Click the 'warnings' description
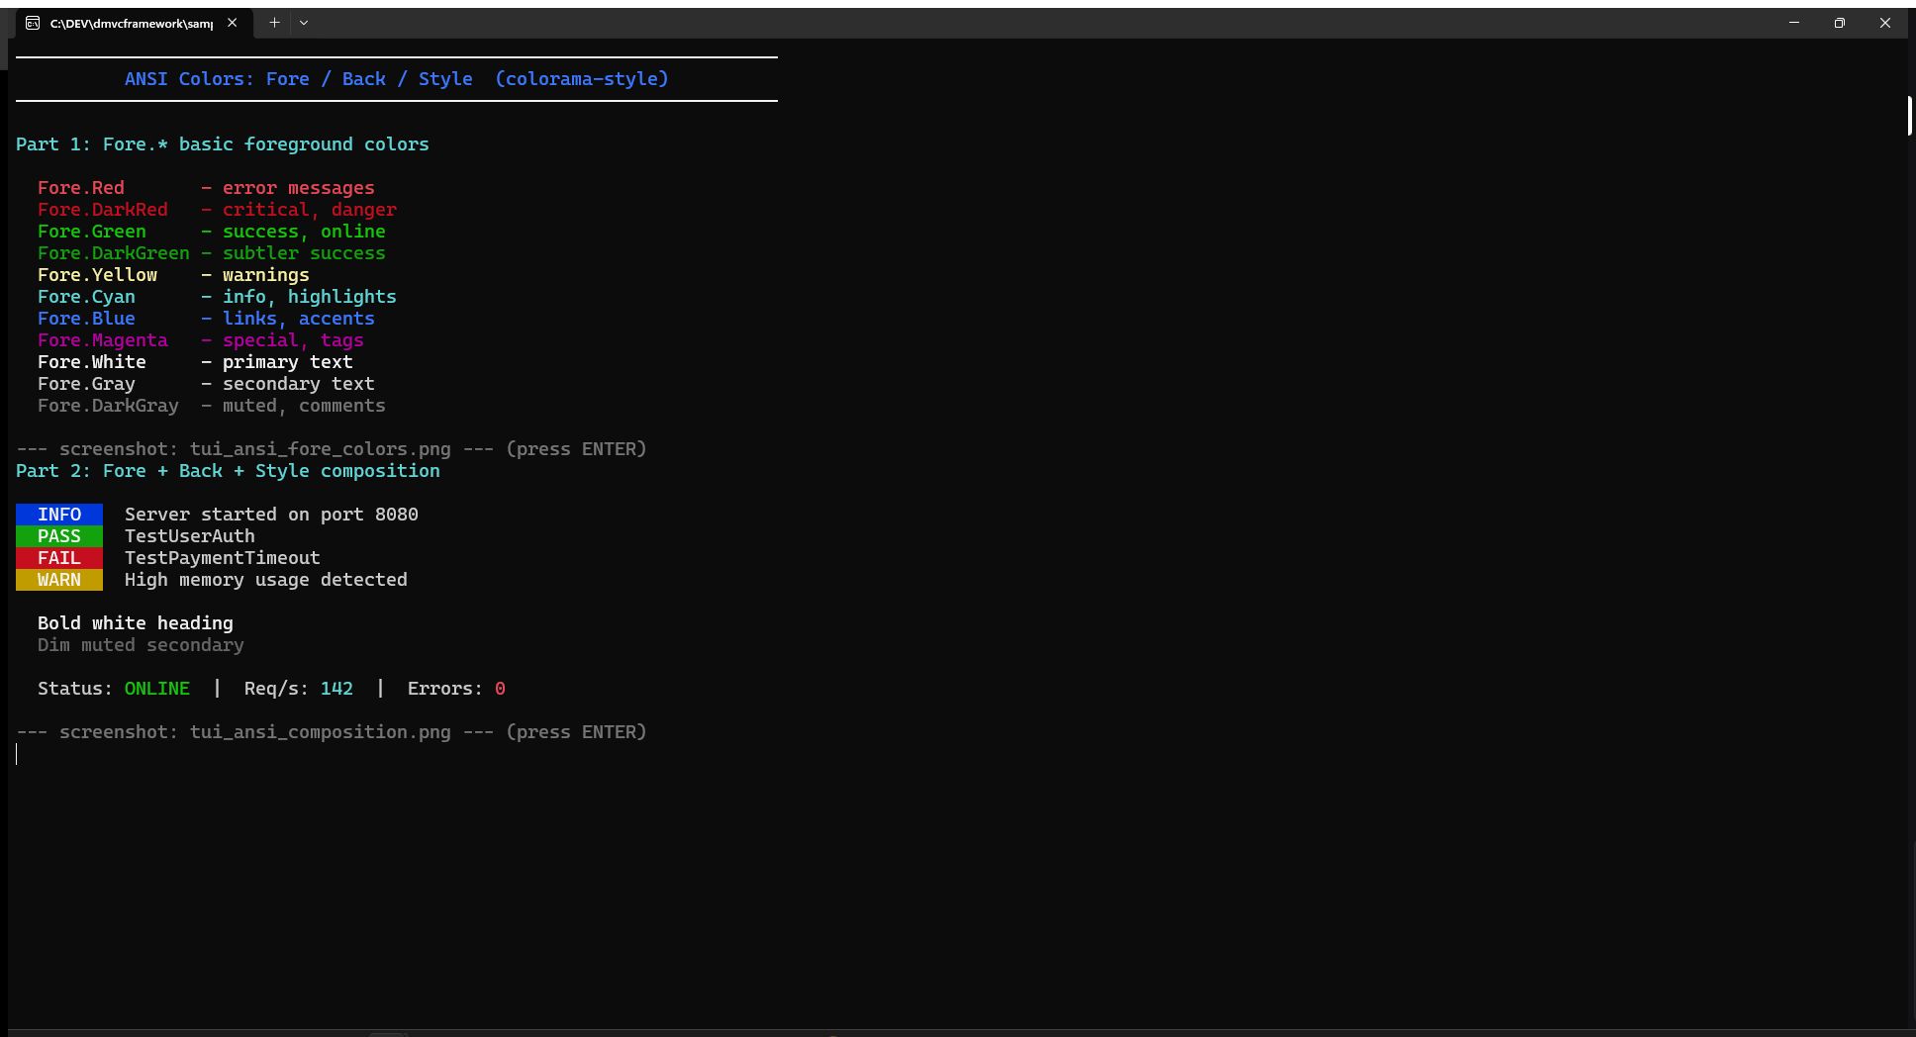The width and height of the screenshot is (1916, 1037). (266, 275)
